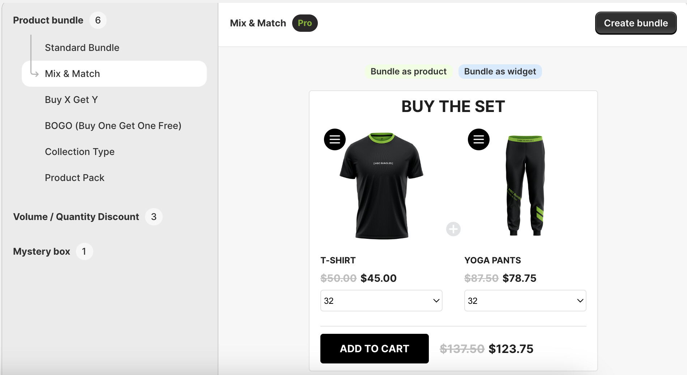Click the T-shirt hamburger menu icon
This screenshot has height=375, width=687.
click(334, 139)
